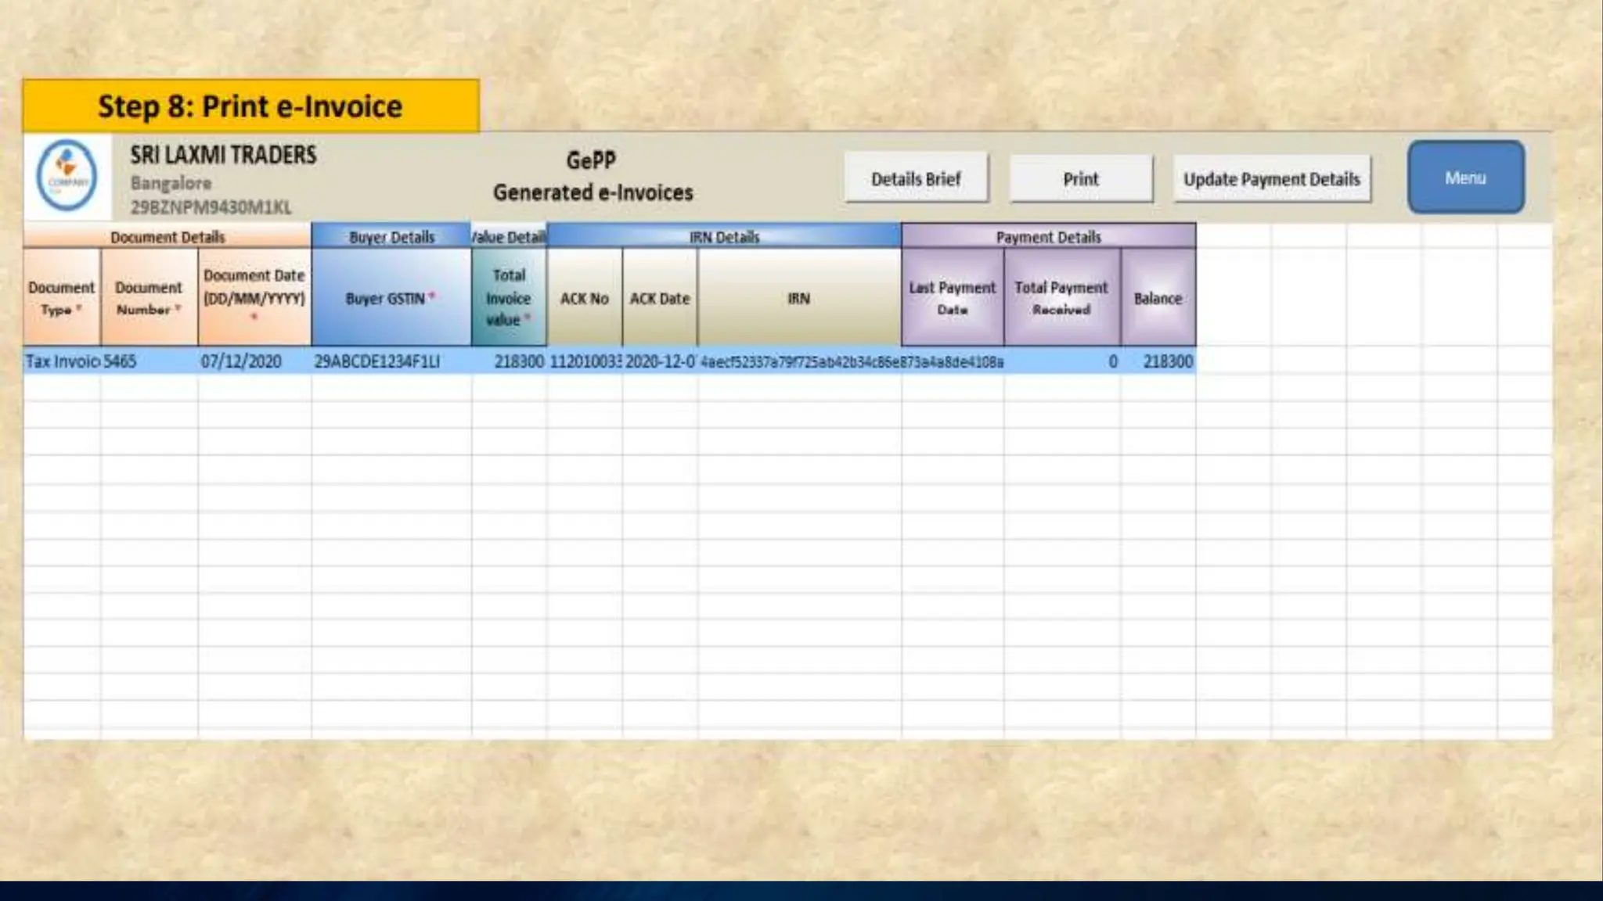
Task: Click the buyer GSTIN cell 29ABCDE1234F1LI
Action: 377,361
